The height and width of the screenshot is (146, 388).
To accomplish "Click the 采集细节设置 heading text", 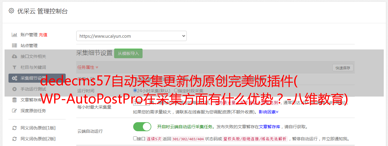I will click(94, 53).
